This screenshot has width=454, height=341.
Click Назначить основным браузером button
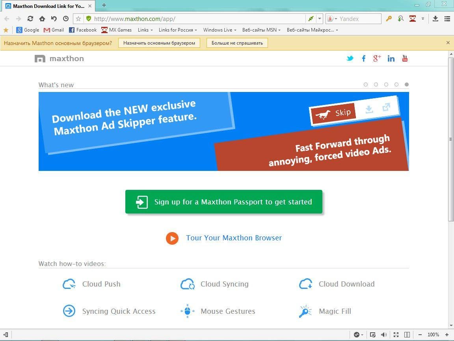click(x=159, y=43)
